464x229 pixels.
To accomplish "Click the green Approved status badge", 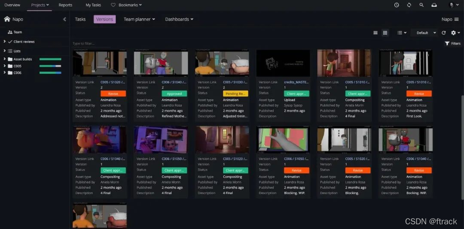I will click(x=174, y=93).
